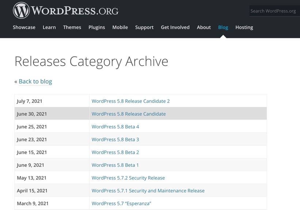Image resolution: width=300 pixels, height=210 pixels.
Task: Click the Releases Category Archive heading
Action: [x=91, y=62]
